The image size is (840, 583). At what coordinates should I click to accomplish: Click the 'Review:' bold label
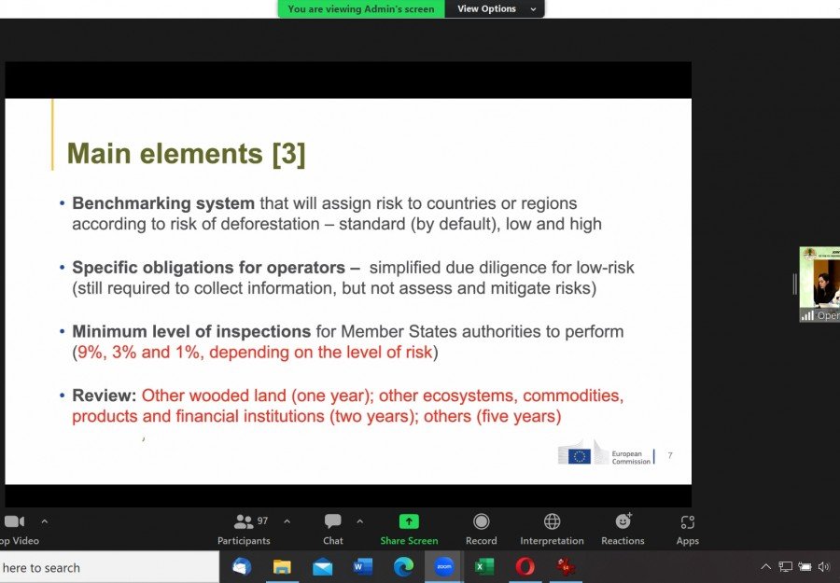click(x=105, y=396)
